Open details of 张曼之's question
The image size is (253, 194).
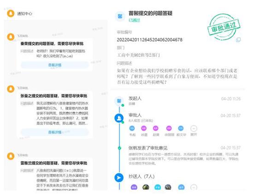[55, 132]
